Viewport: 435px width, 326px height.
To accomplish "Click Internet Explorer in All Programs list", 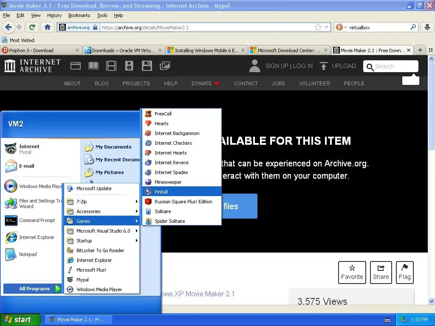I will [x=102, y=260].
